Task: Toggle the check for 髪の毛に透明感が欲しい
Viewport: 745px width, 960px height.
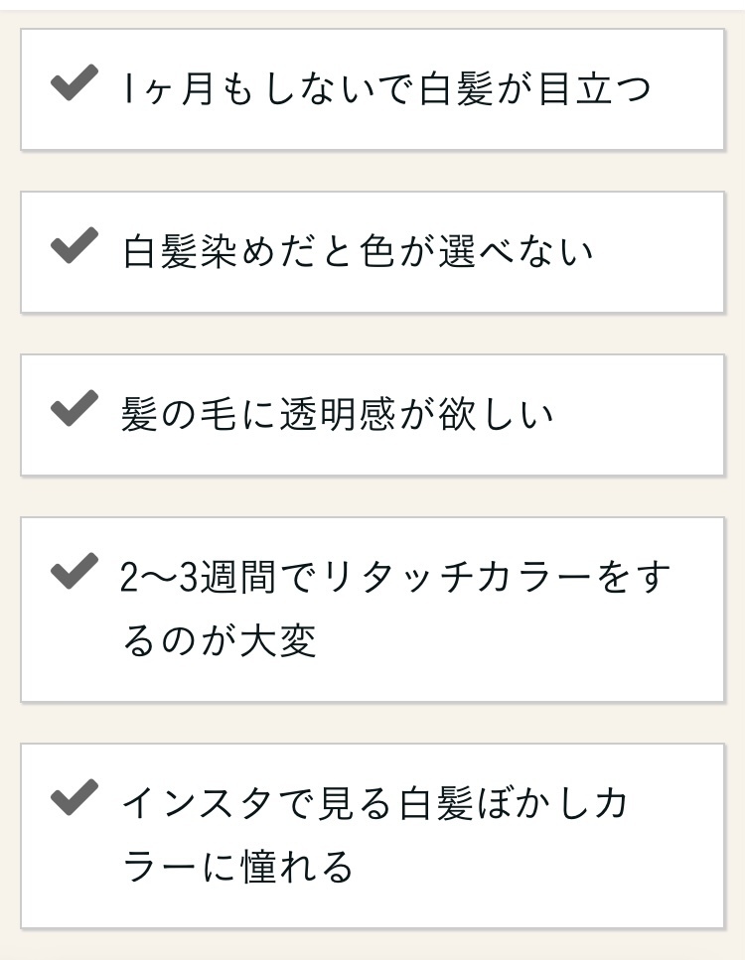Action: pyautogui.click(x=74, y=409)
